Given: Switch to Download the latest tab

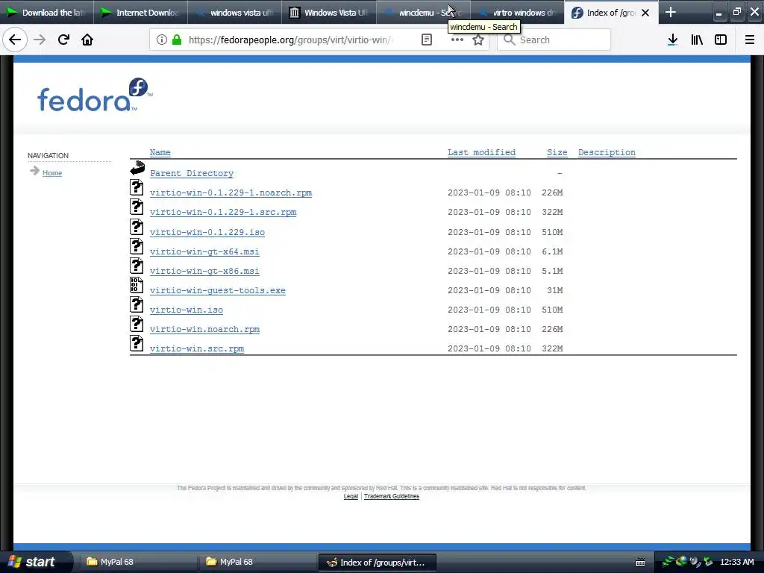Looking at the screenshot, I should click(47, 12).
